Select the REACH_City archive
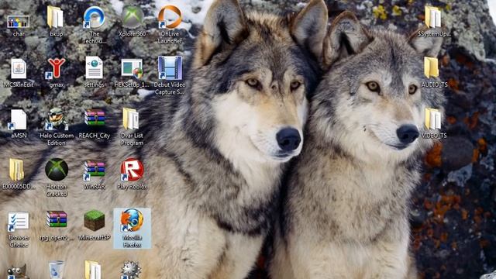Image resolution: width=496 pixels, height=279 pixels. [95, 118]
